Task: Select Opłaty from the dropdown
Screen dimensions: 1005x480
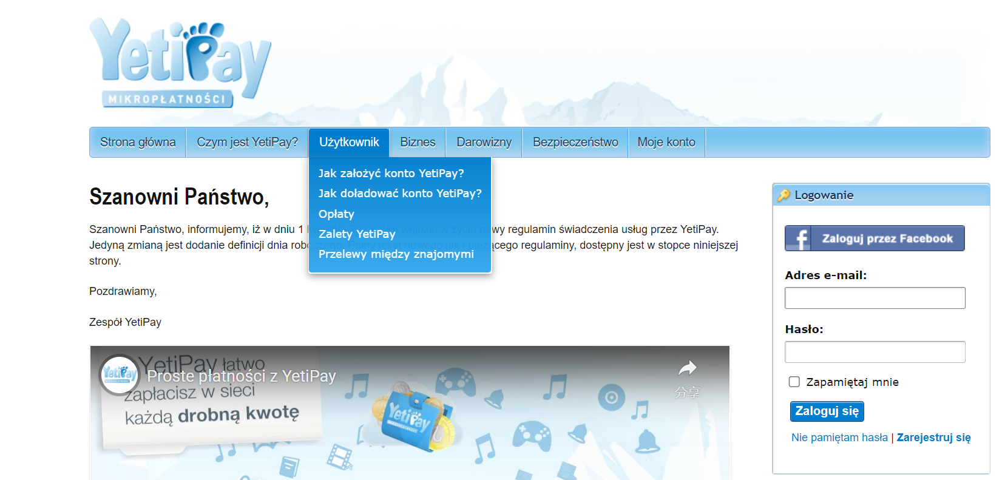Action: [336, 214]
